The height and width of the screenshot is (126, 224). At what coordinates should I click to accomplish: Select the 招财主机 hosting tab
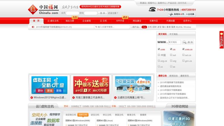(83, 115)
